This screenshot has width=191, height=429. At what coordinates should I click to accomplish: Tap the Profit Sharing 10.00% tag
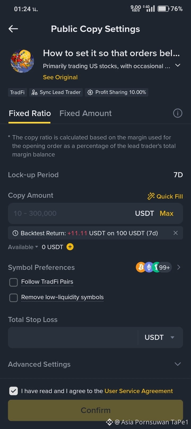pyautogui.click(x=116, y=92)
